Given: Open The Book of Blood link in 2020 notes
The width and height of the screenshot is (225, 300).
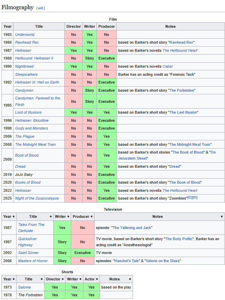Looking at the screenshot, I should [x=185, y=183].
